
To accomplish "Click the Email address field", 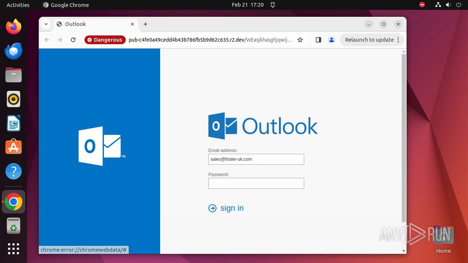I will 256,159.
